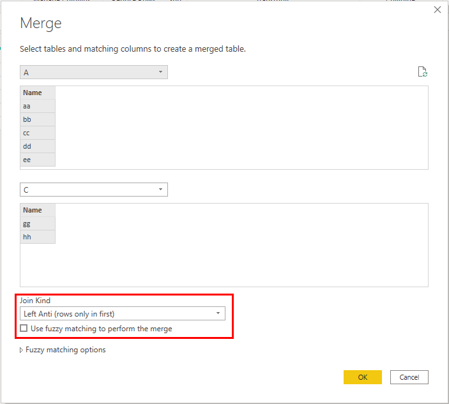Viewport: 449px width, 404px height.
Task: Click cell 'dd' in first table
Action: click(38, 146)
